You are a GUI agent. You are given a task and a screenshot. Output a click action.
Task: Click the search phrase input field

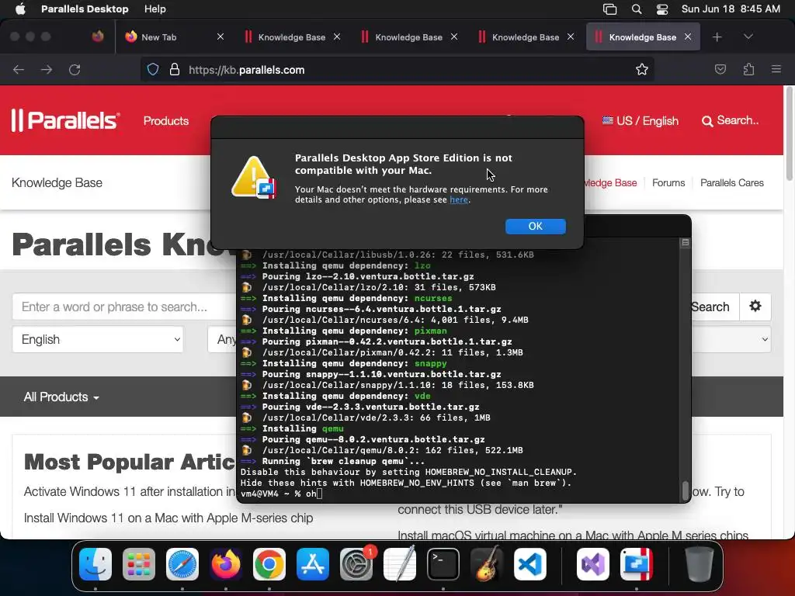pyautogui.click(x=124, y=307)
